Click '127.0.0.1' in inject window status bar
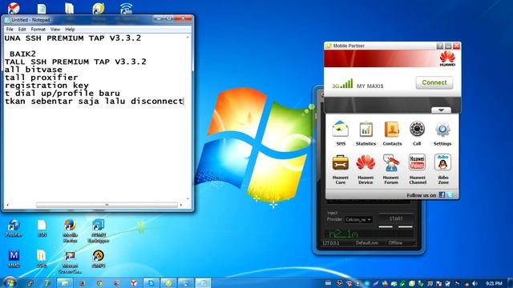 pos(331,243)
